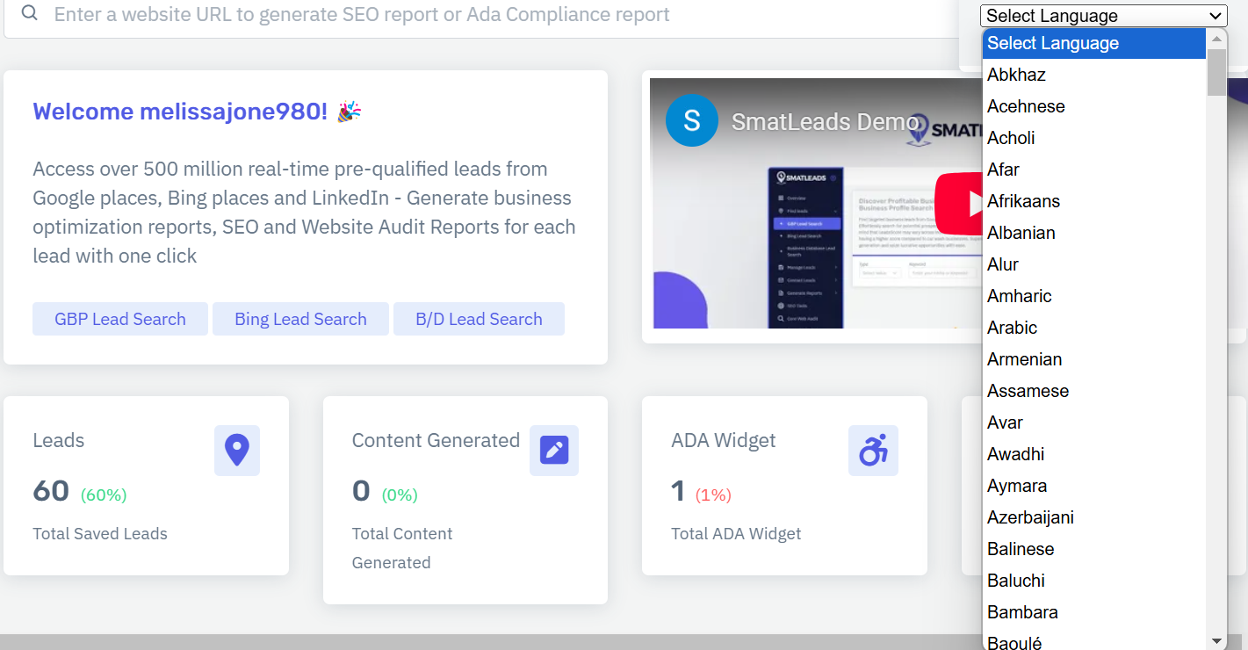The image size is (1248, 650).
Task: Open the GBP Lead Search page
Action: pos(120,319)
